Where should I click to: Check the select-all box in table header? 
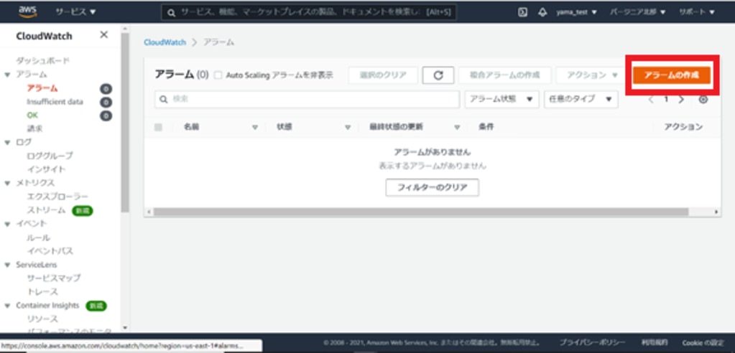tap(158, 127)
